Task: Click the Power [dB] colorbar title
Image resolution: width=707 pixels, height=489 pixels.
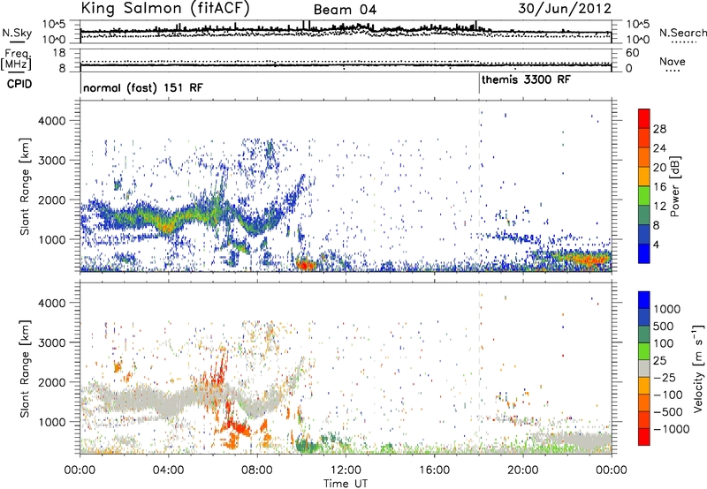Action: click(x=674, y=186)
